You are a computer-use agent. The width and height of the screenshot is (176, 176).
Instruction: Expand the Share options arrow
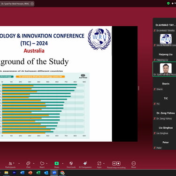pyautogui.click(x=63, y=163)
